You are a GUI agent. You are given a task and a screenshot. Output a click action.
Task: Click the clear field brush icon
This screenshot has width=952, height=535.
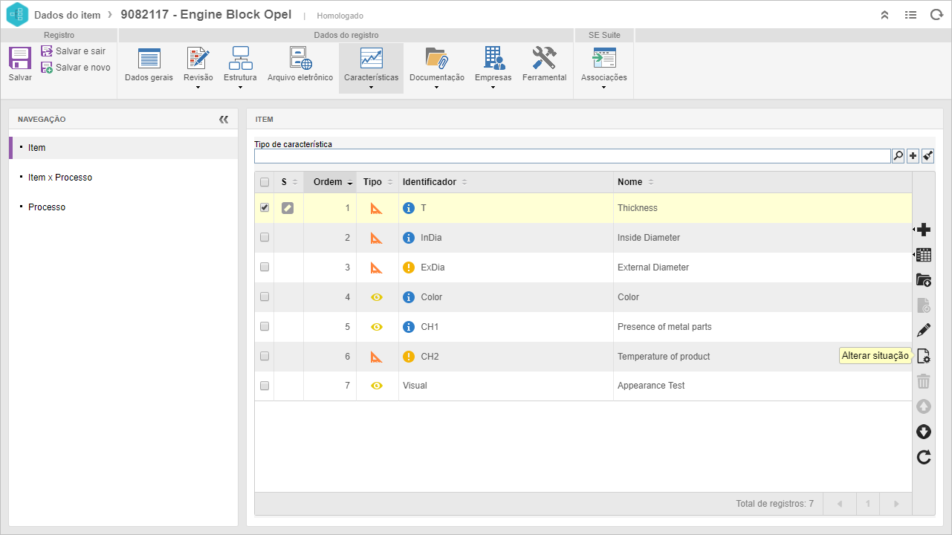pos(927,156)
